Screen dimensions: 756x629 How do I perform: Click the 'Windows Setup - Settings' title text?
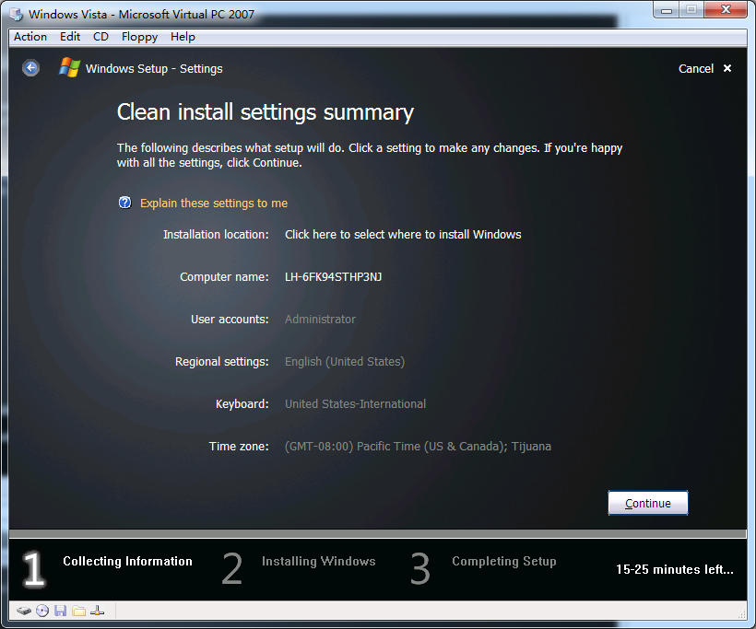[x=154, y=69]
